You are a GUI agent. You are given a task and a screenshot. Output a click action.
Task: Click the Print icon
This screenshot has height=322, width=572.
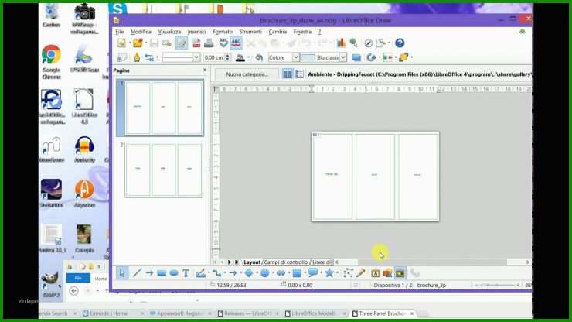pos(209,43)
